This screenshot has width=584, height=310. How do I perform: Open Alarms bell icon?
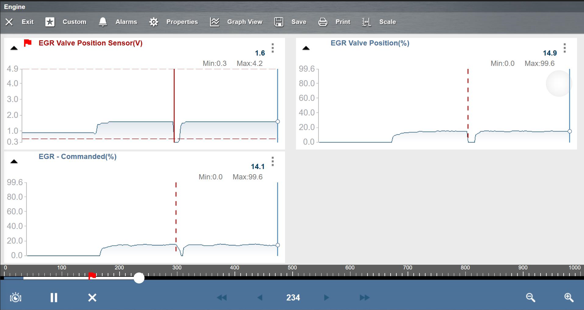[x=103, y=22]
